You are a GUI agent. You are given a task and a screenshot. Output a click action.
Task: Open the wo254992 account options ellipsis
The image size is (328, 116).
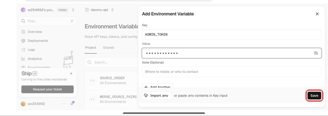[64, 104]
